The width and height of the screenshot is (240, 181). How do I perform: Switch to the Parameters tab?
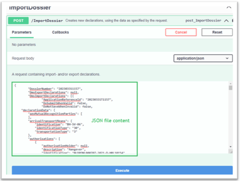point(21,33)
